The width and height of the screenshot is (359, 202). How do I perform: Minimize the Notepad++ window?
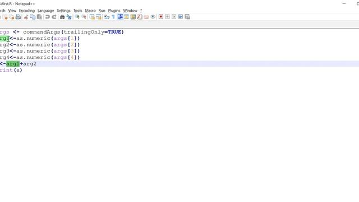[344, 4]
